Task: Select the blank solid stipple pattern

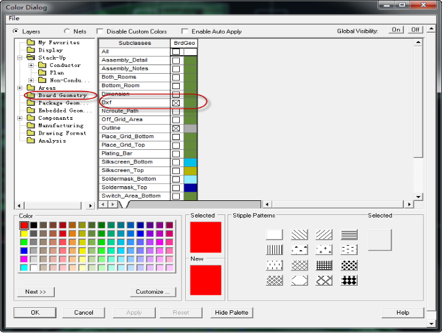Action: 275,234
